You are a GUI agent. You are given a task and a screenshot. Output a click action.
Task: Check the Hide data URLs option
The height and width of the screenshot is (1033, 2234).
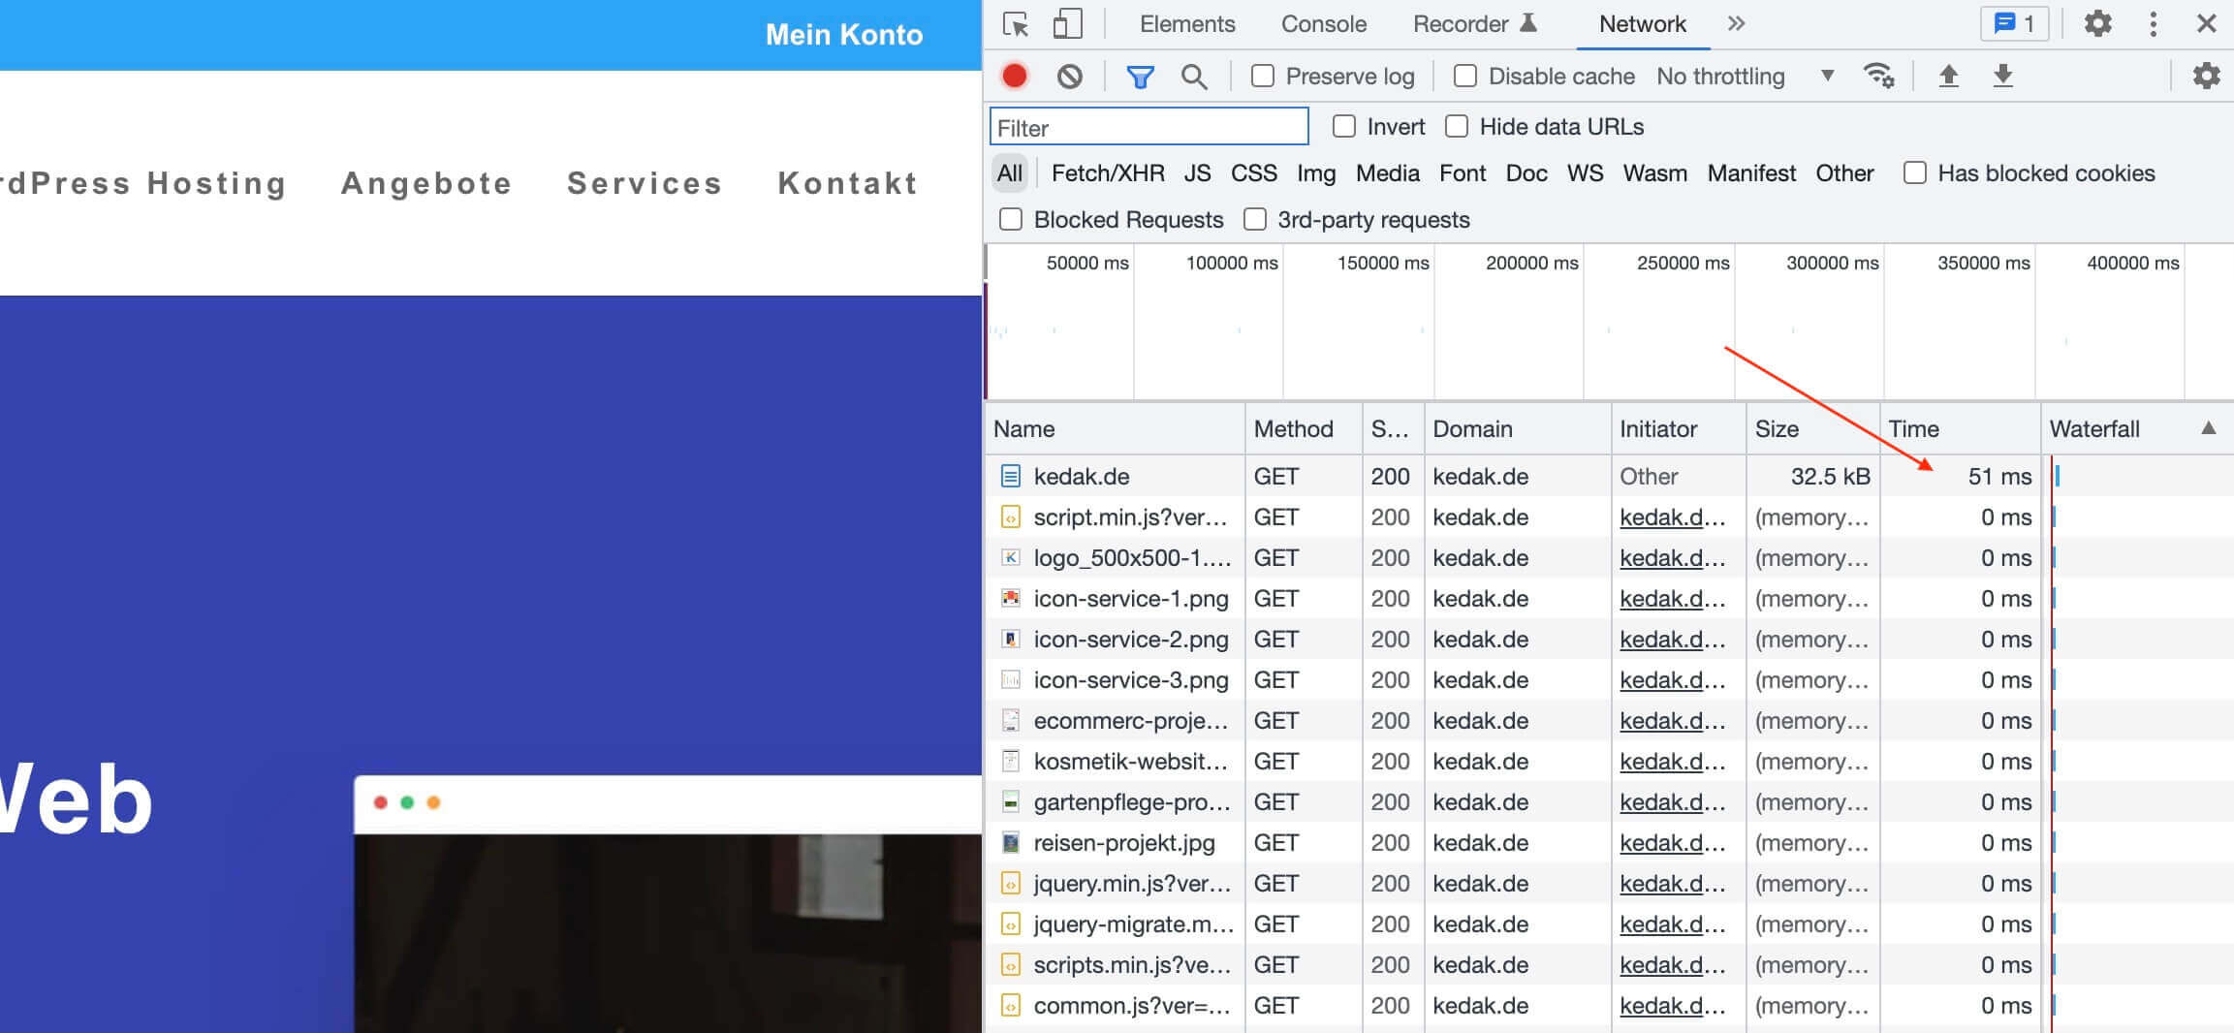coord(1457,126)
